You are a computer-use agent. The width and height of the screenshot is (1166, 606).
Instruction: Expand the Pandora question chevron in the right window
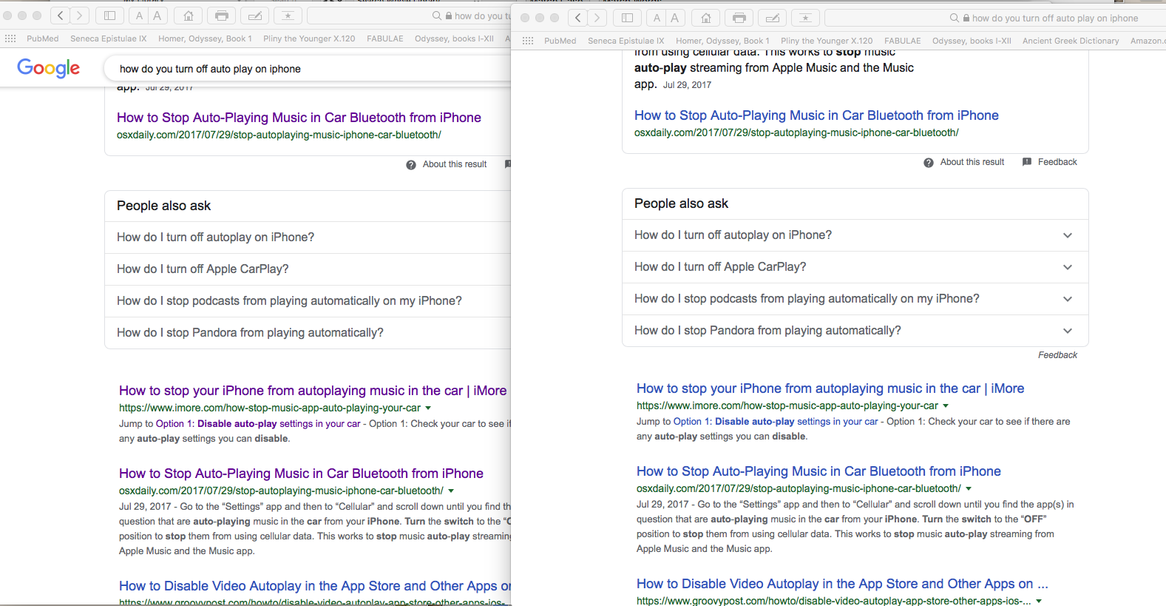[x=1067, y=331]
